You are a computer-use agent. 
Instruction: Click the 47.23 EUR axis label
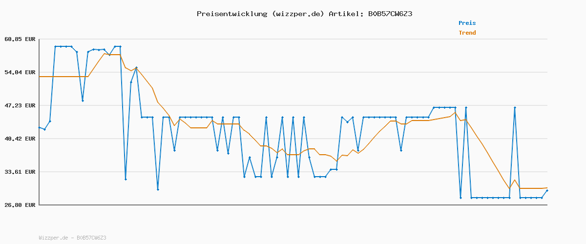click(20, 105)
